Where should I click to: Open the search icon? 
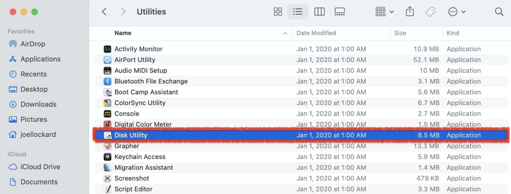[x=499, y=11]
